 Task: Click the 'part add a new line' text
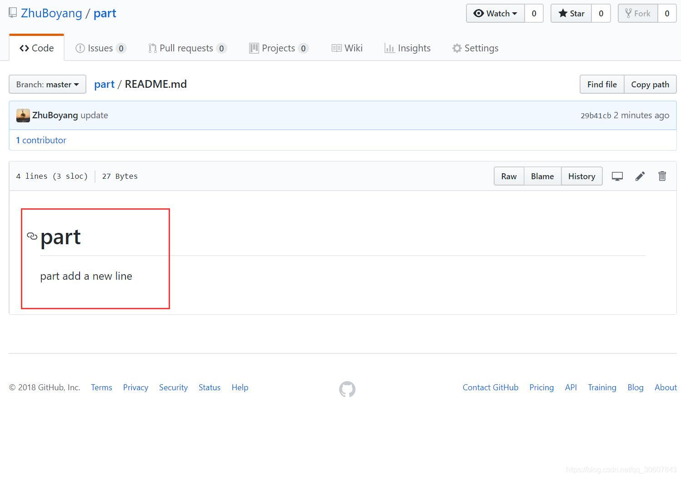tap(86, 276)
